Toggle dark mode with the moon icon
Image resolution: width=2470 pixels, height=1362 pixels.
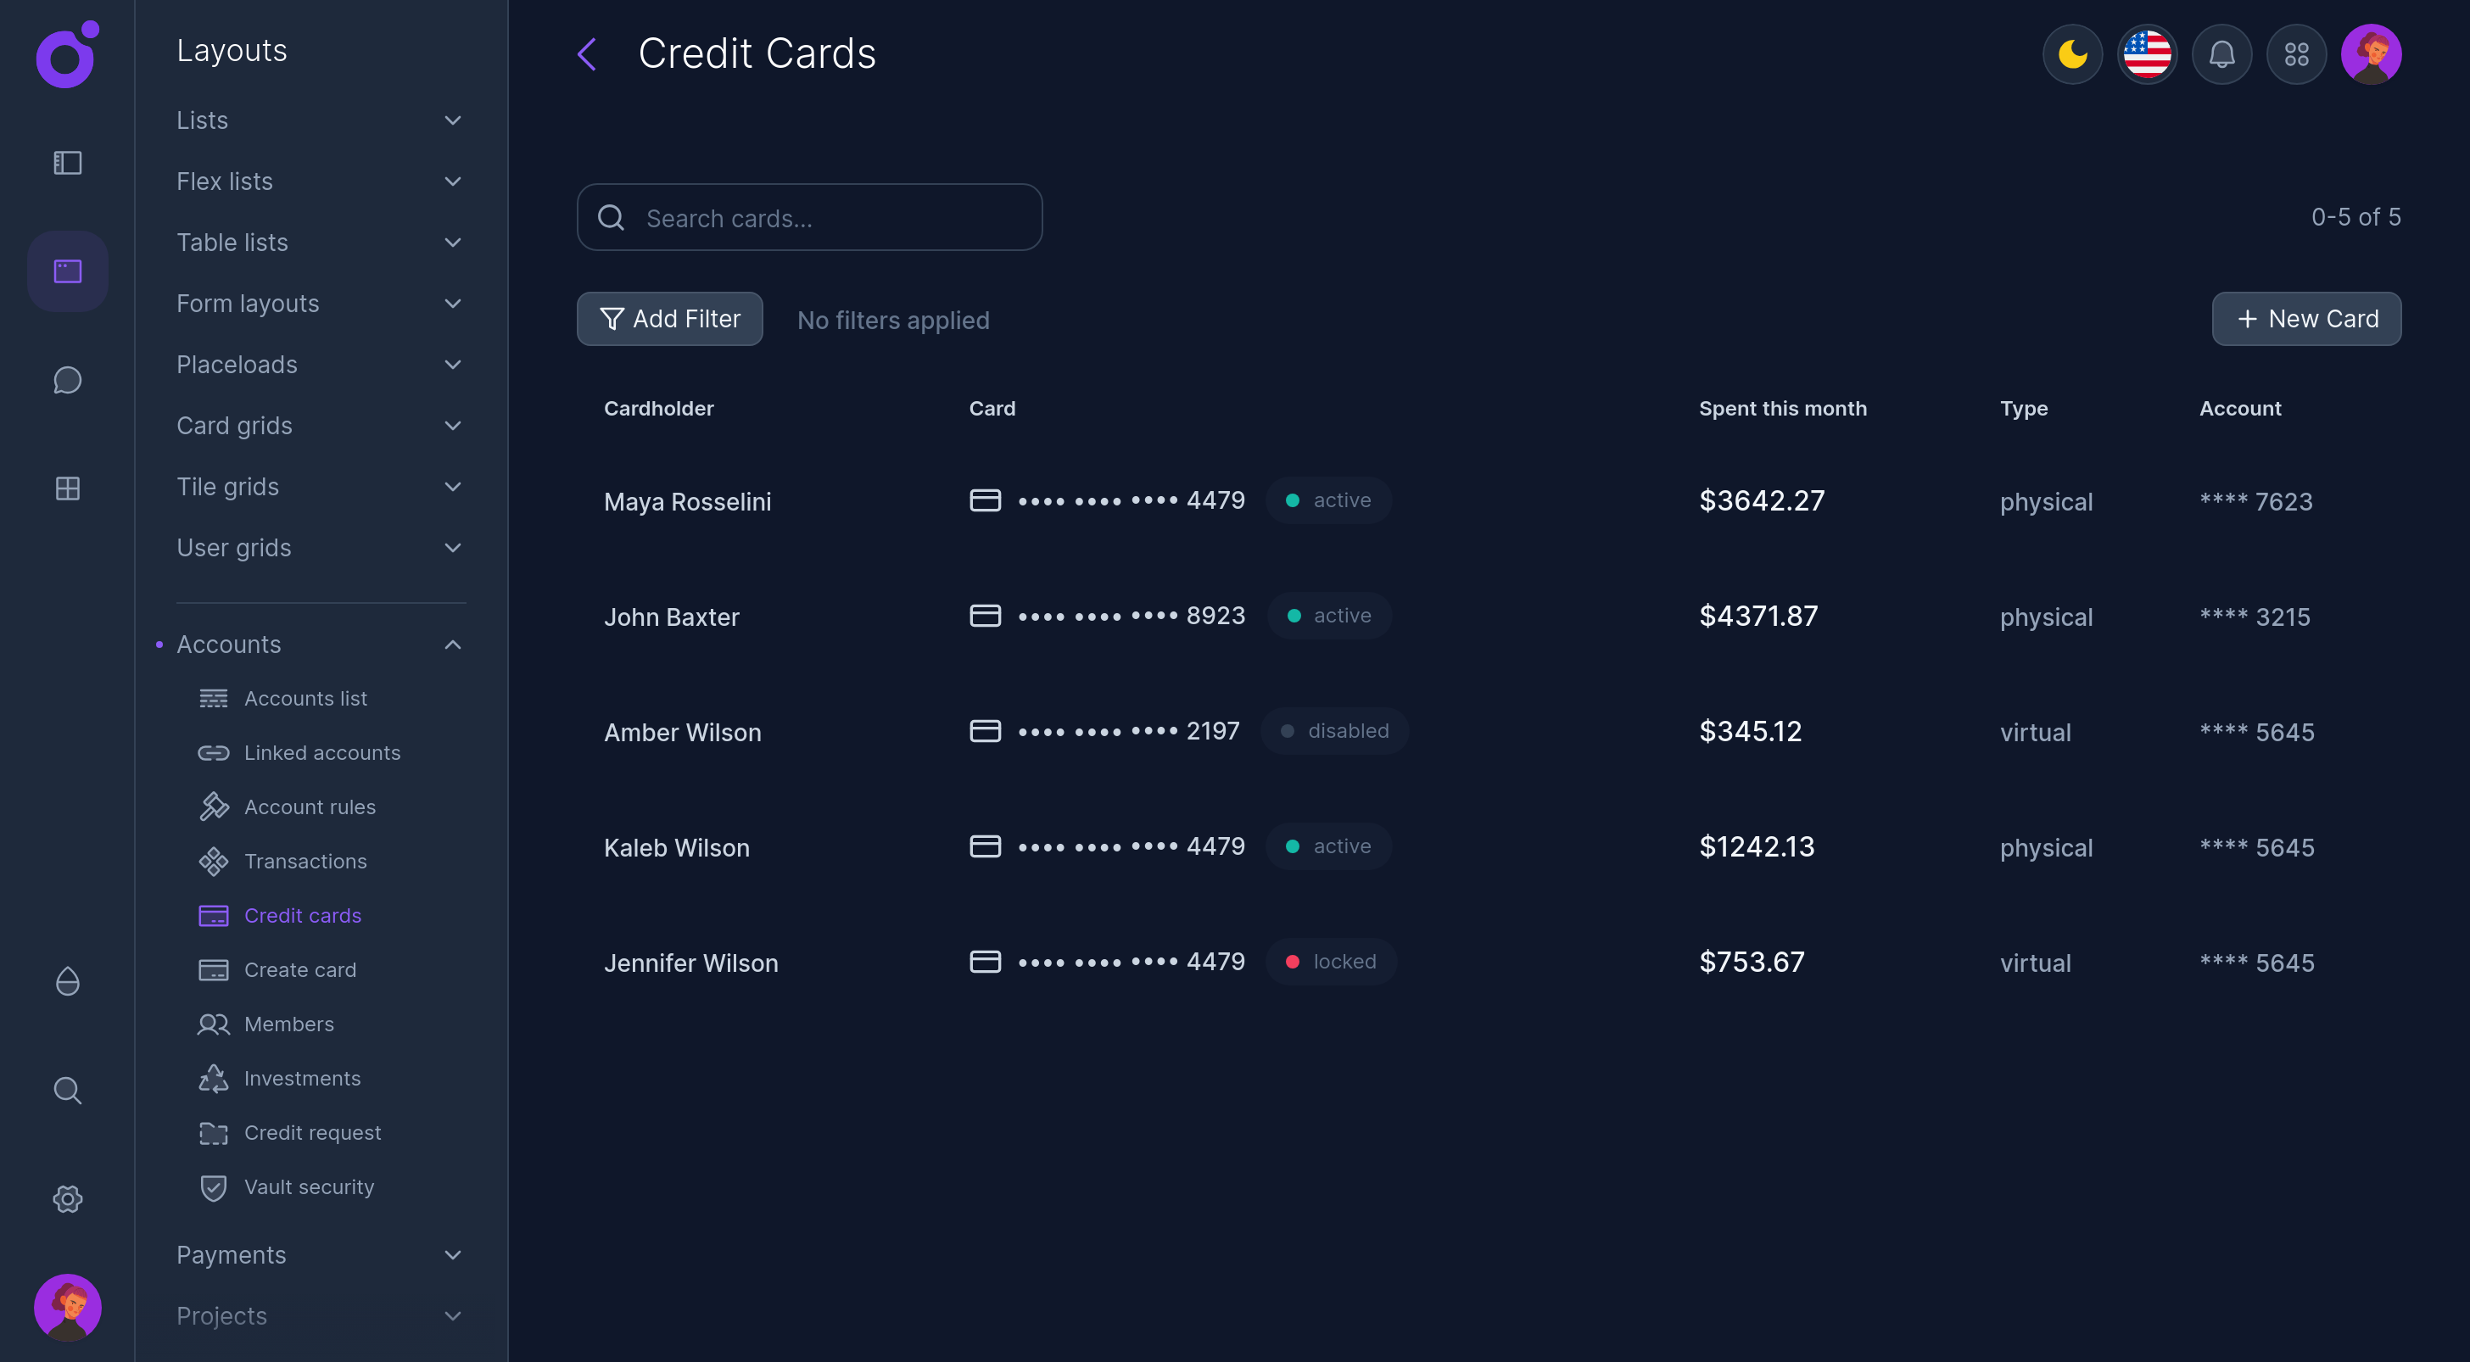2072,53
